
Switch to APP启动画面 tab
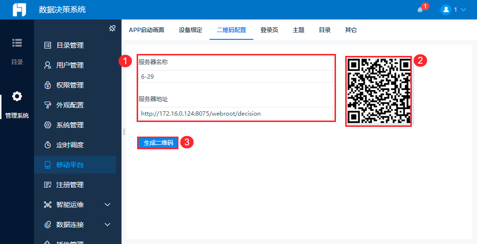pyautogui.click(x=146, y=30)
